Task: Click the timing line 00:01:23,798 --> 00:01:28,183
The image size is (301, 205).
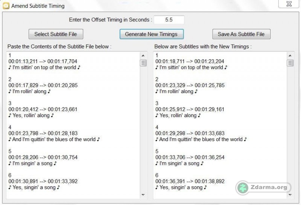Action: (43, 133)
